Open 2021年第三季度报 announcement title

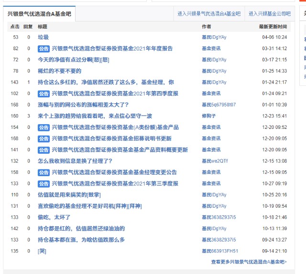point(115,184)
